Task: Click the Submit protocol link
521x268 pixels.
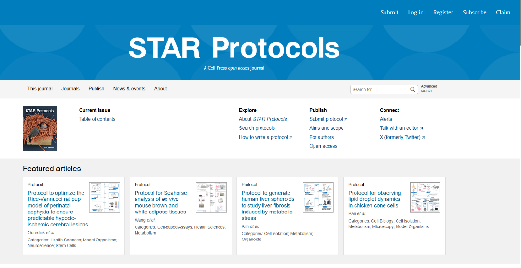Action: [329, 119]
